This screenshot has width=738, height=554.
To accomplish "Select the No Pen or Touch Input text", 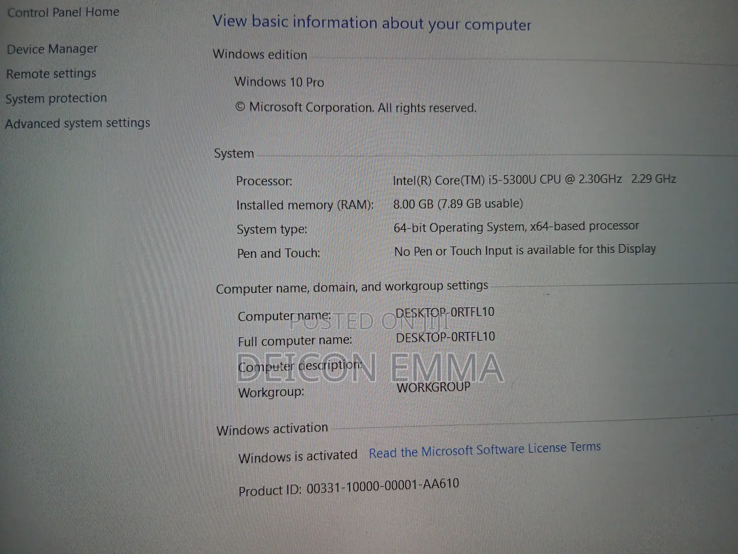I will pyautogui.click(x=525, y=250).
